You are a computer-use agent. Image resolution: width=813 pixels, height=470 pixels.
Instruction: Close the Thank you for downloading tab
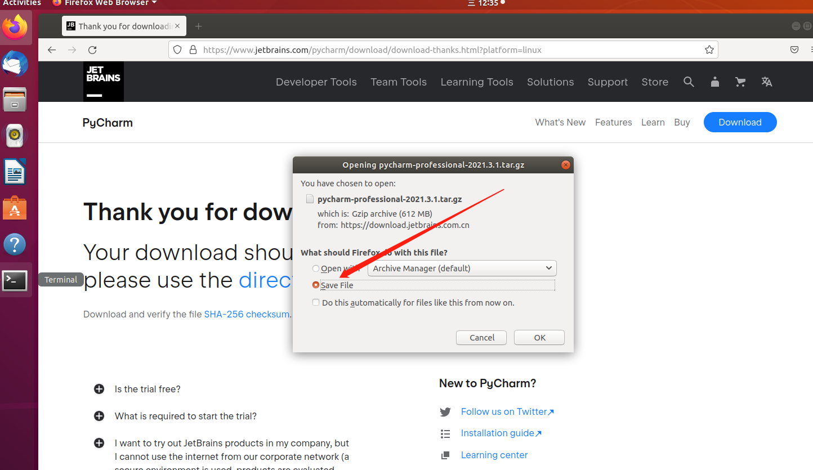(x=178, y=26)
